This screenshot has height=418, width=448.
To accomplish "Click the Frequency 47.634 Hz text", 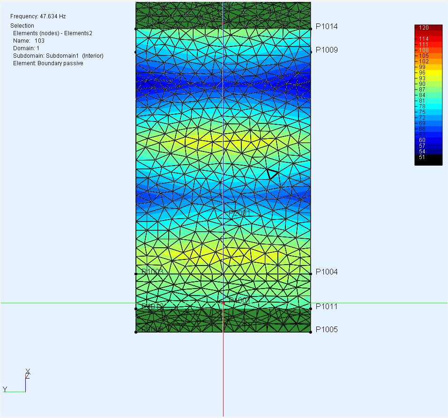I will [38, 16].
